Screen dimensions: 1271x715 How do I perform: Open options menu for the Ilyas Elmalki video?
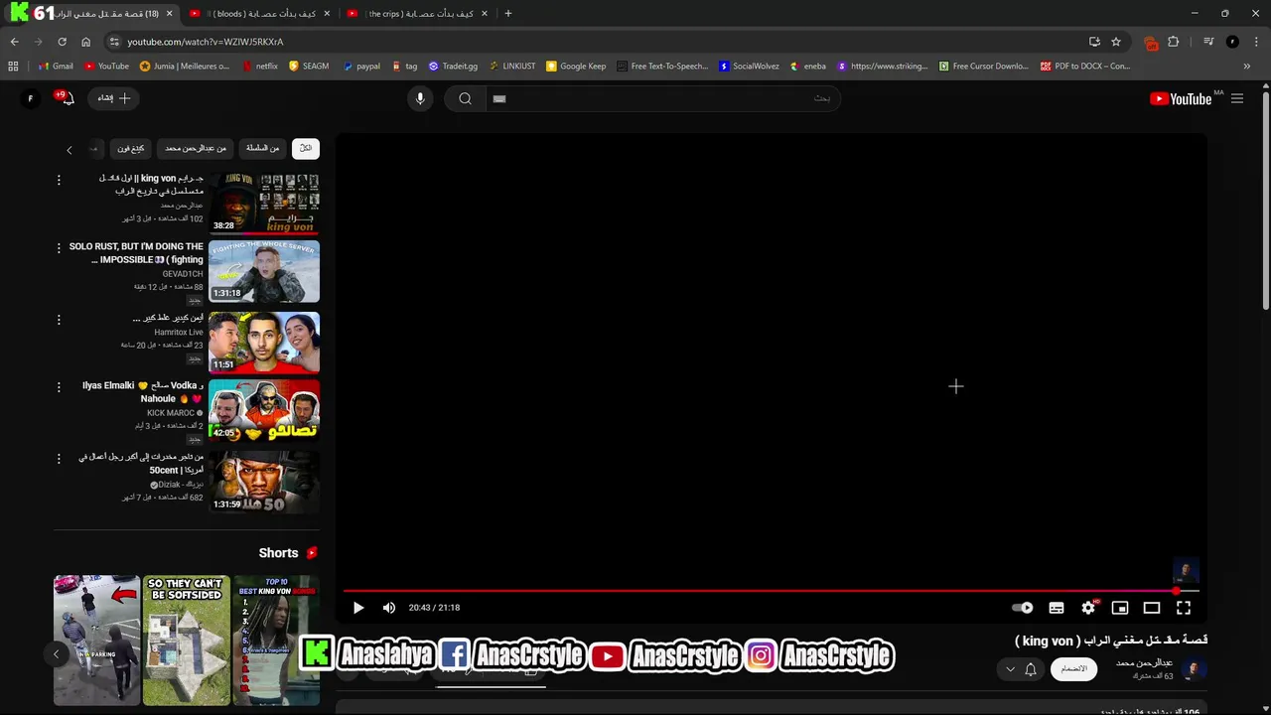[59, 387]
